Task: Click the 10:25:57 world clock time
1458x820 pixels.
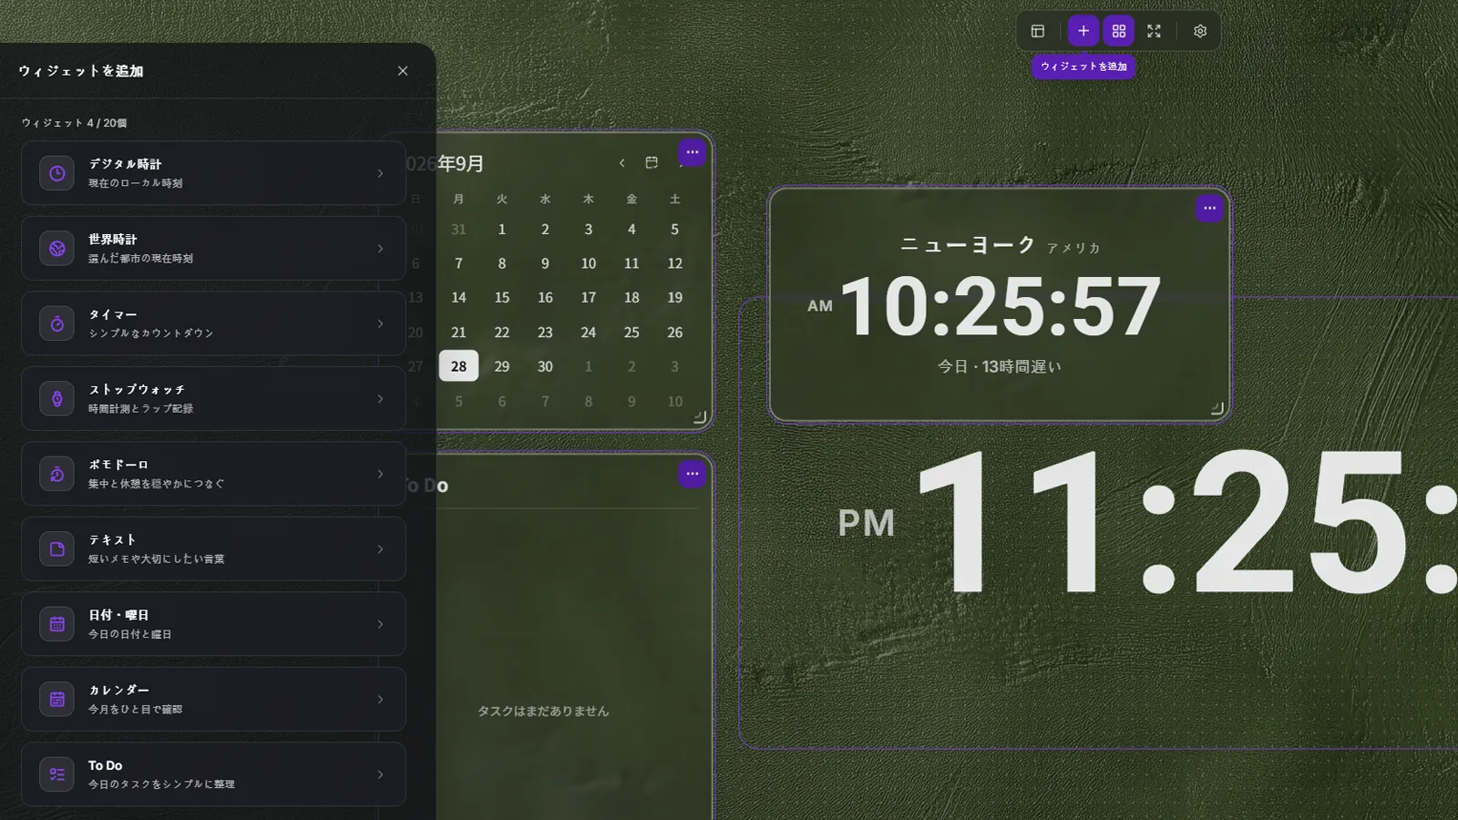Action: (1000, 307)
